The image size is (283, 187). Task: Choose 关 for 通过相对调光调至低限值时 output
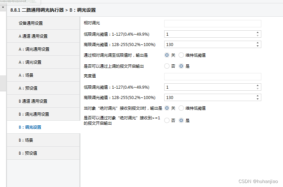point(167,55)
